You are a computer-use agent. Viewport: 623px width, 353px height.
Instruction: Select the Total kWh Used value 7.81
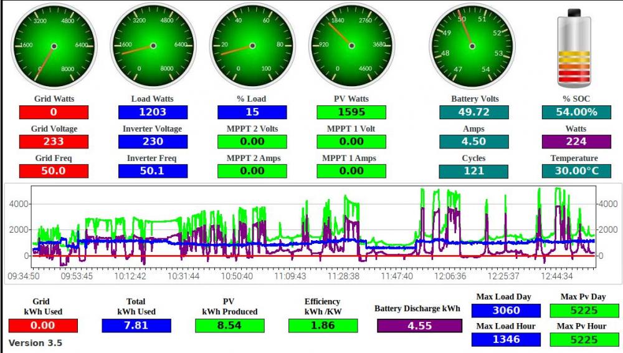[x=136, y=326]
